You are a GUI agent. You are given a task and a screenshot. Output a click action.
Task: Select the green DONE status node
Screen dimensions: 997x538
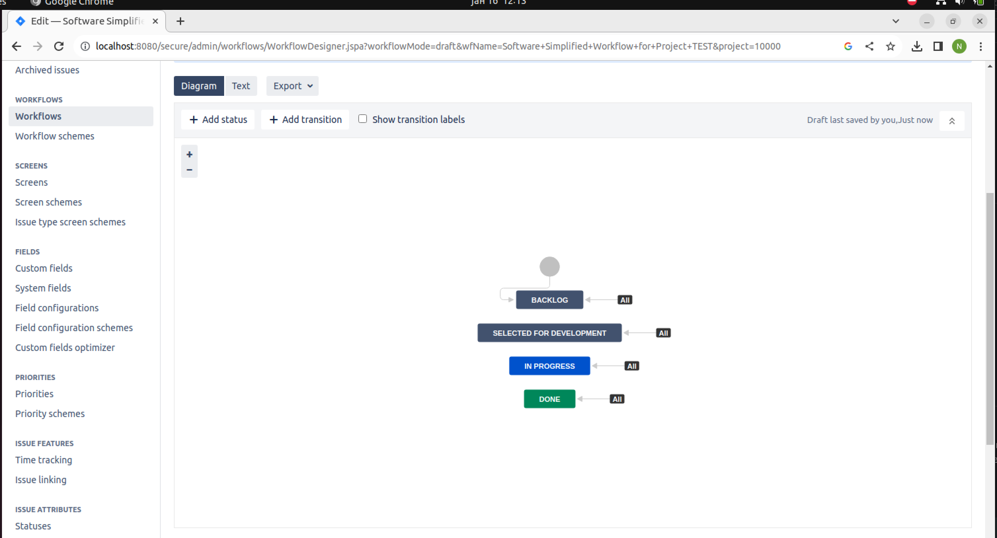[549, 399]
